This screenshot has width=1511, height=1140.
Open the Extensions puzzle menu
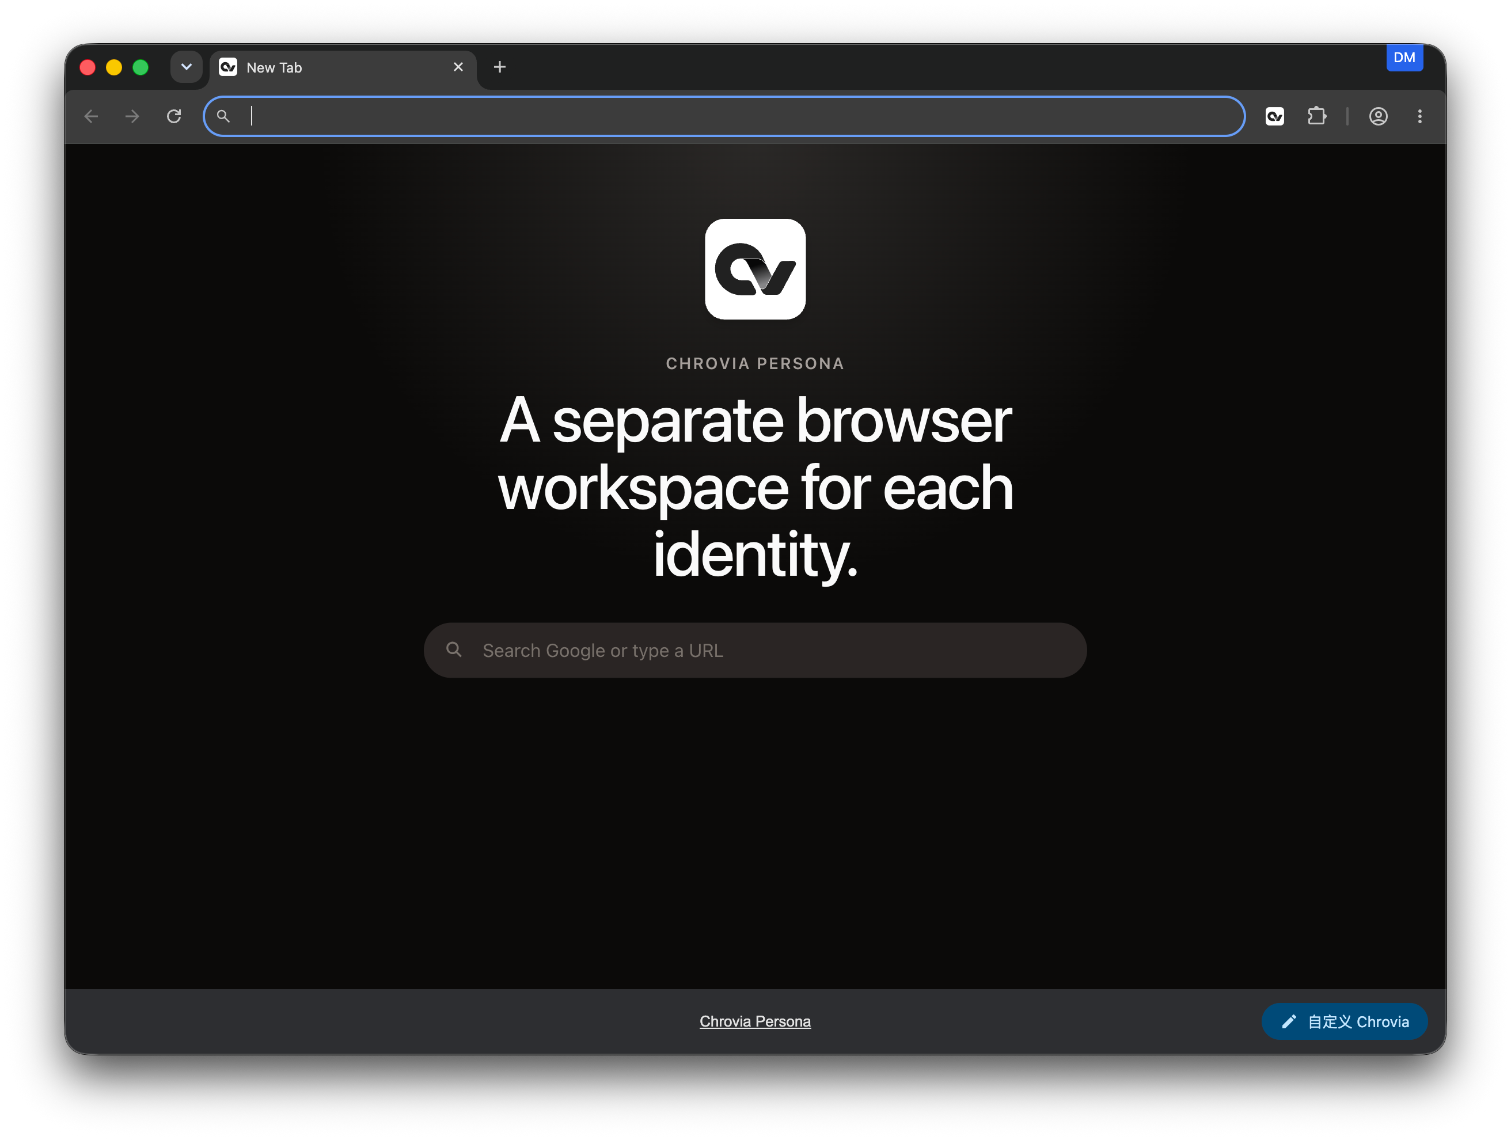tap(1316, 116)
